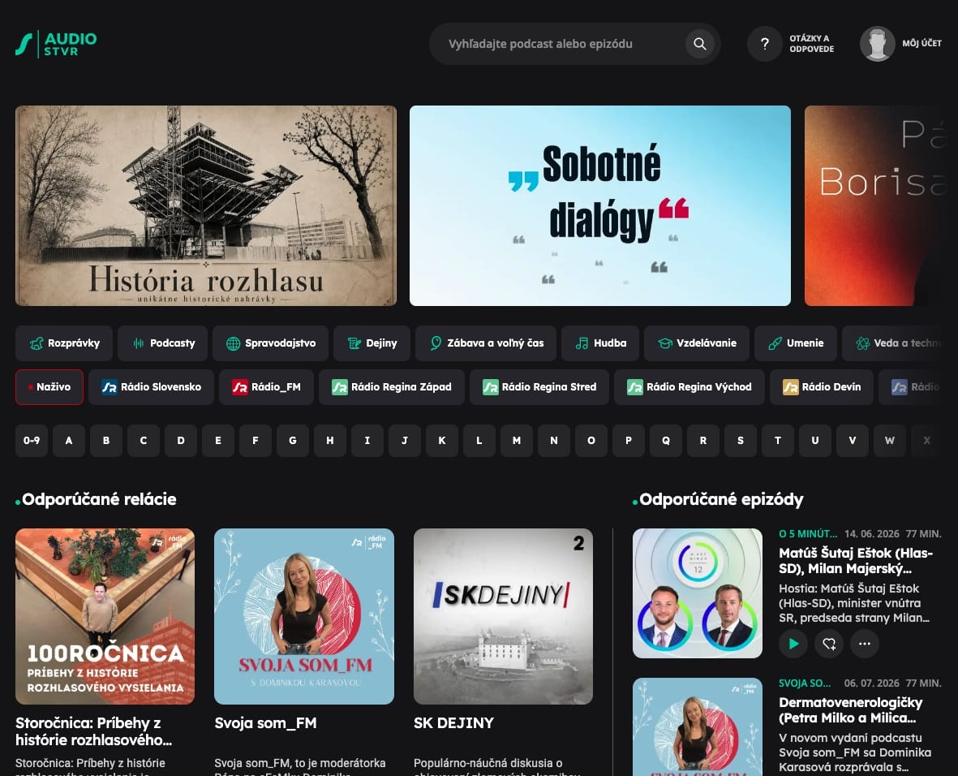Filter shows by letter W
Image resolution: width=958 pixels, height=776 pixels.
pos(890,440)
